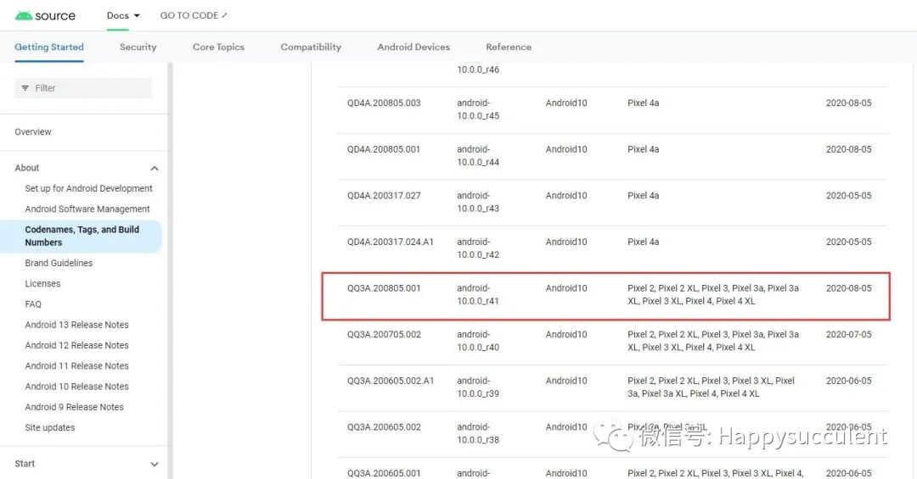Click tag android-10.0.0_r38
Screen dimensions: 917x479
(x=478, y=433)
